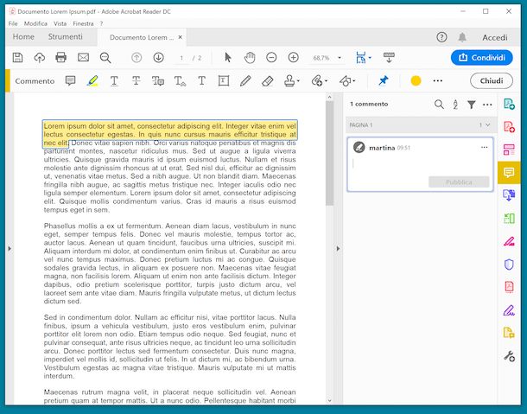Print the document with the printer icon

(60, 58)
